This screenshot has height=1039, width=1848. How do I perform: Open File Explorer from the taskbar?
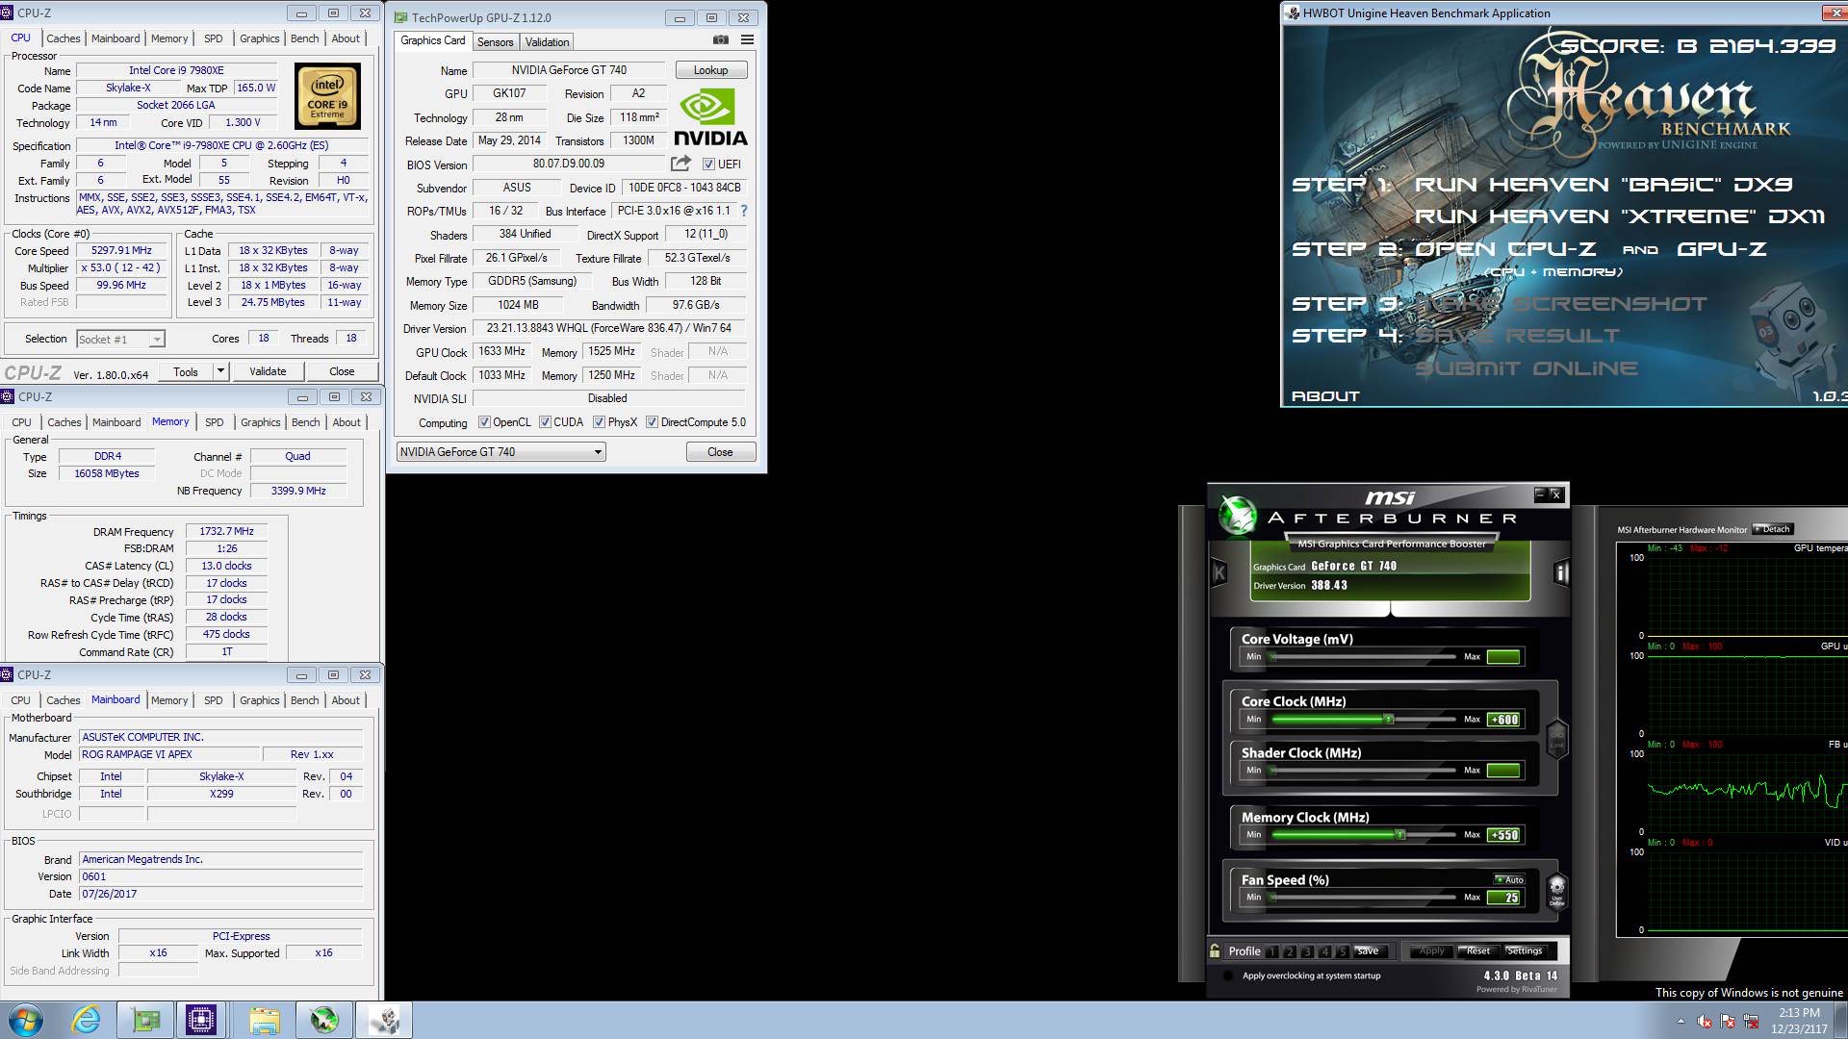pyautogui.click(x=265, y=1020)
